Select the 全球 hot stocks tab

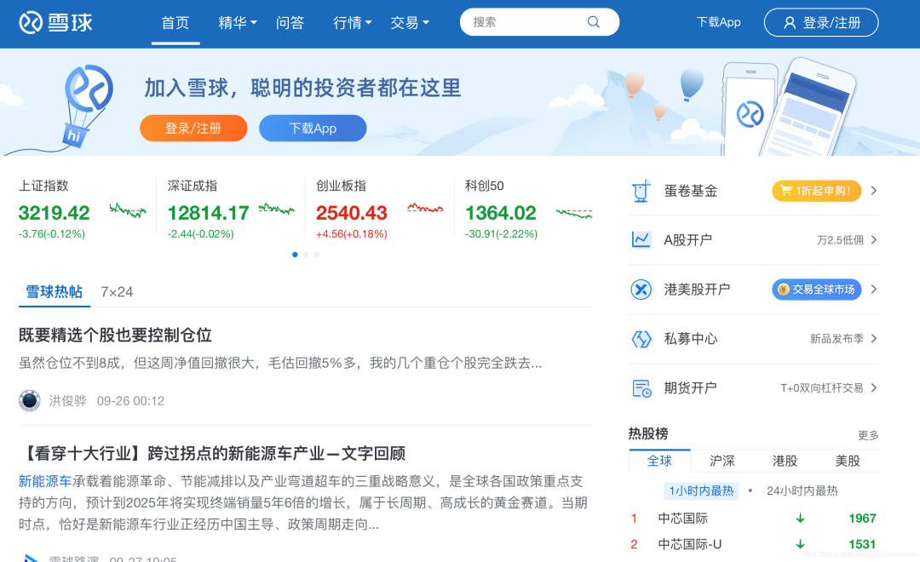tap(659, 461)
